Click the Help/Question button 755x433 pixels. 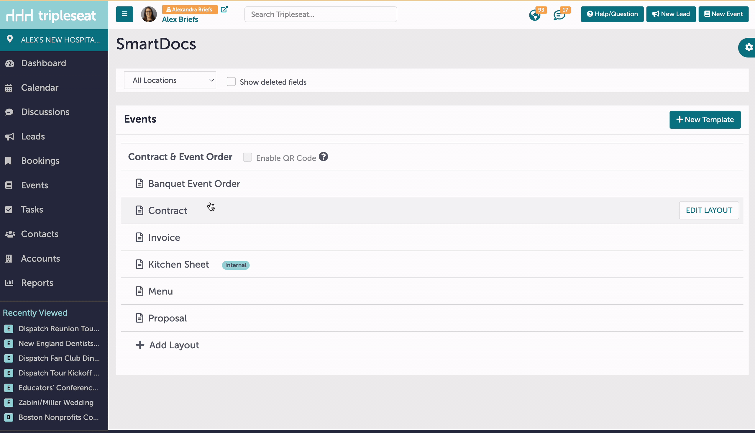[x=612, y=14]
